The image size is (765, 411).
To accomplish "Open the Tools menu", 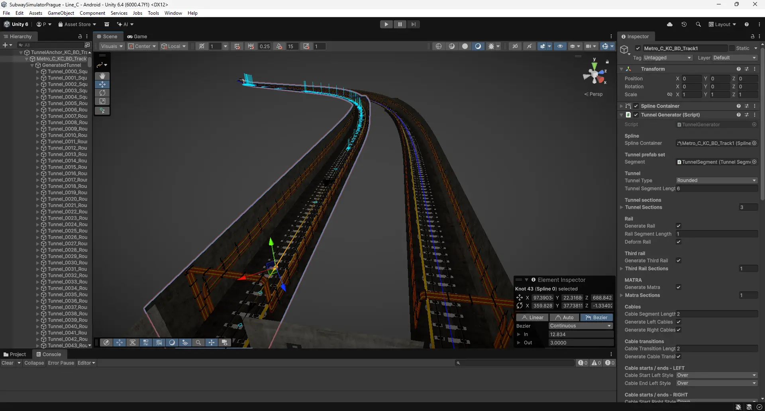I will pos(153,13).
